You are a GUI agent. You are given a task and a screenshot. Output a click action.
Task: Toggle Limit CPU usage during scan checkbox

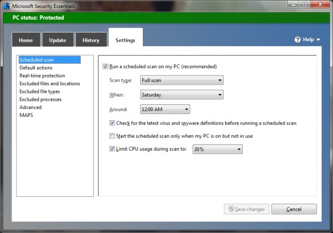[112, 149]
